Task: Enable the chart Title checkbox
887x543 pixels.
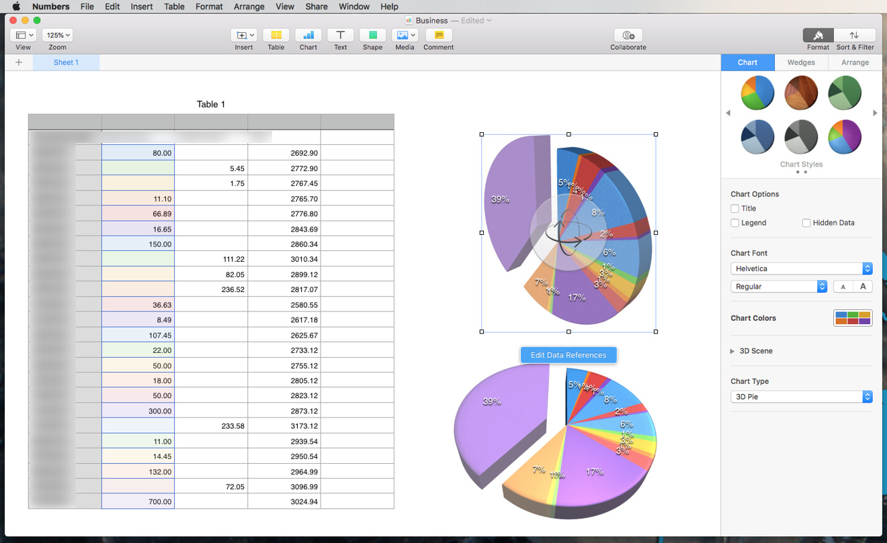Action: click(x=734, y=208)
